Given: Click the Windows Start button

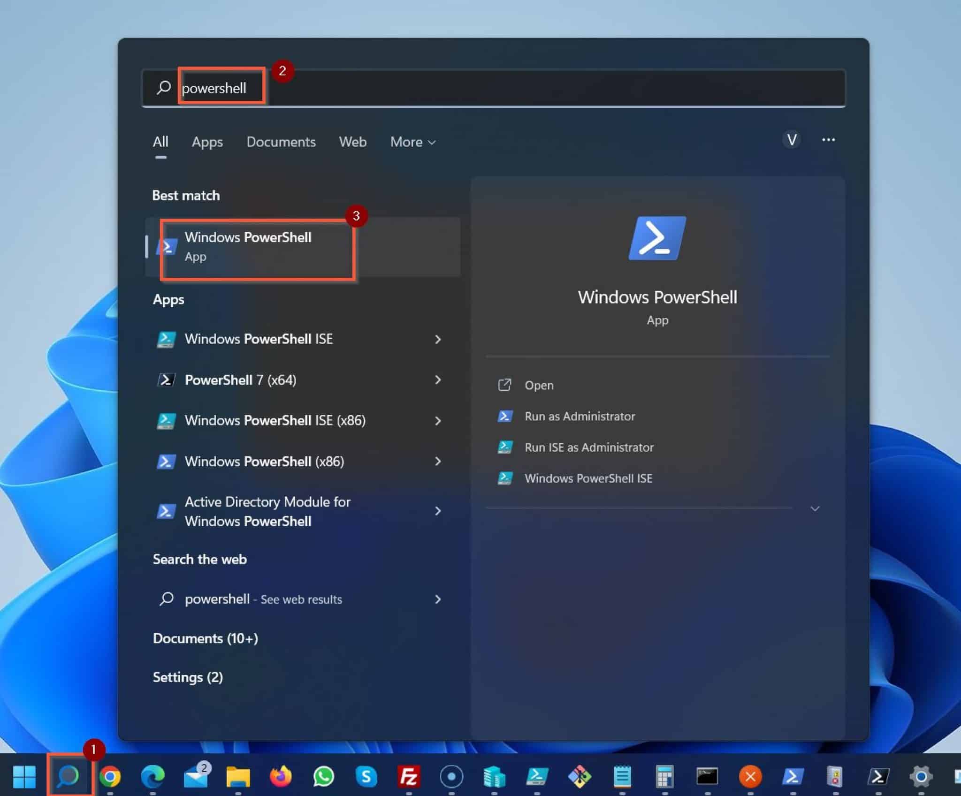Looking at the screenshot, I should [x=24, y=777].
